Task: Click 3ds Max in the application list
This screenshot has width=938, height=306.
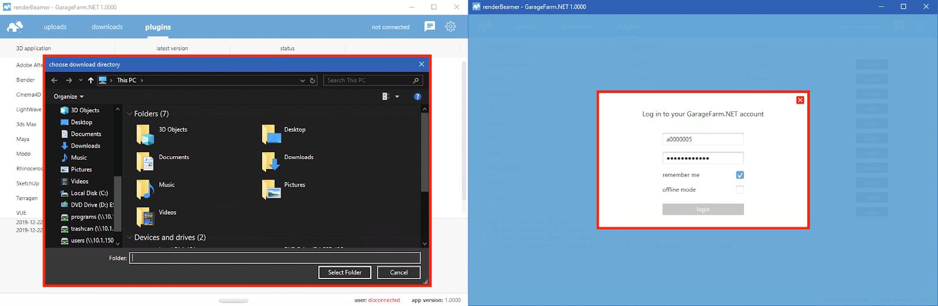Action: pos(26,124)
